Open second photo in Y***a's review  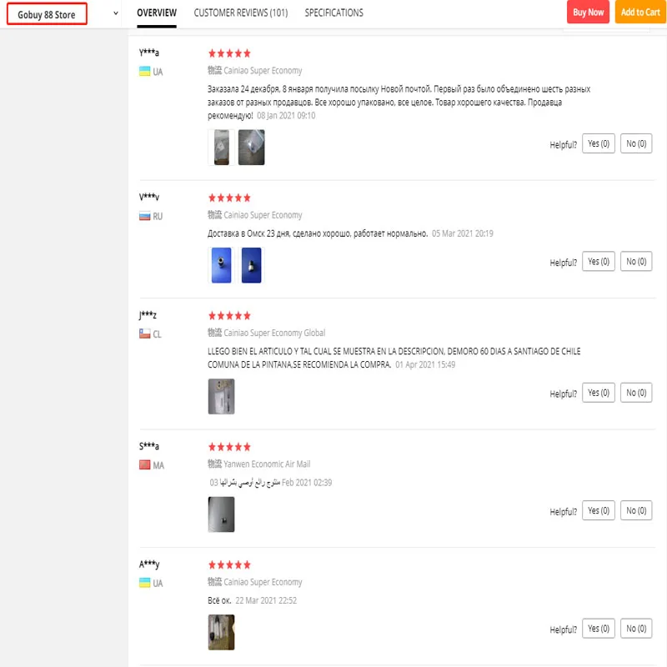[251, 147]
